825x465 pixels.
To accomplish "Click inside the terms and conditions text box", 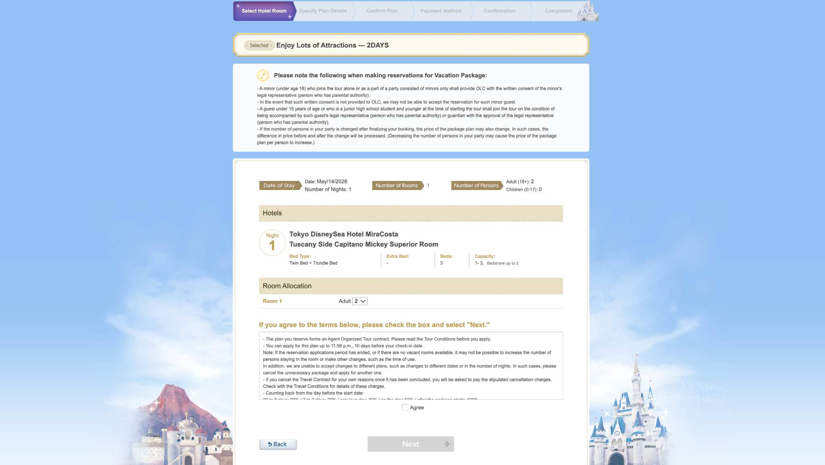I will [x=410, y=365].
